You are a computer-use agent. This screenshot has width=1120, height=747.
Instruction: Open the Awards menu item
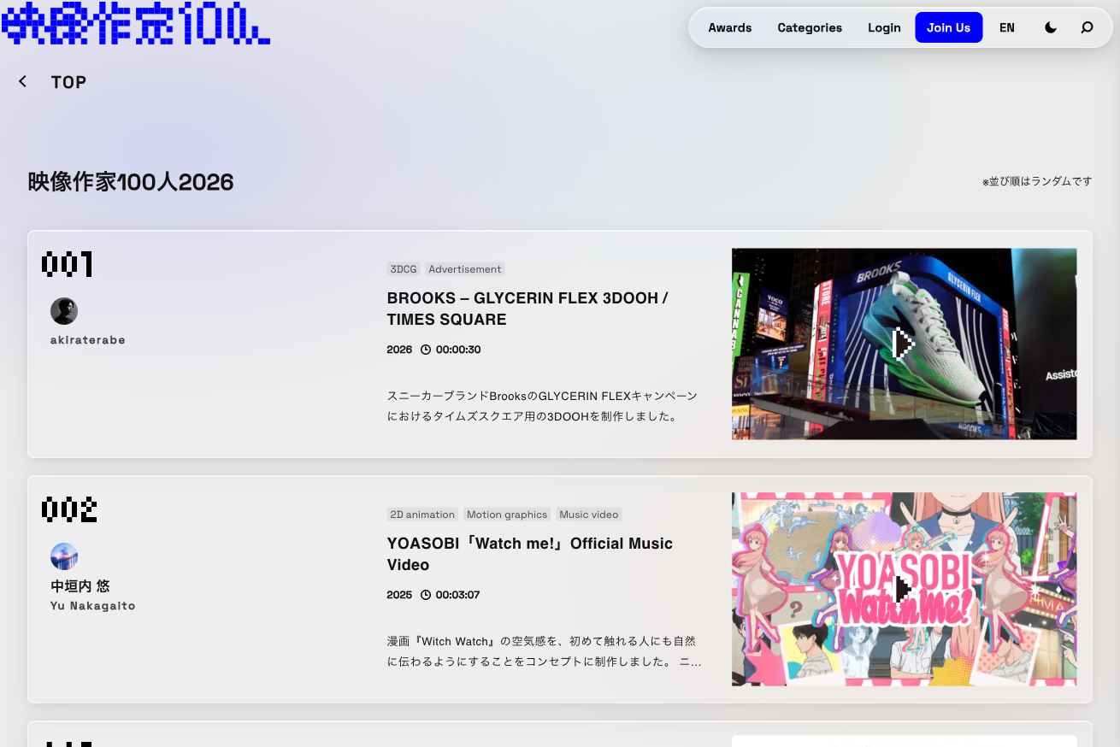click(x=730, y=27)
